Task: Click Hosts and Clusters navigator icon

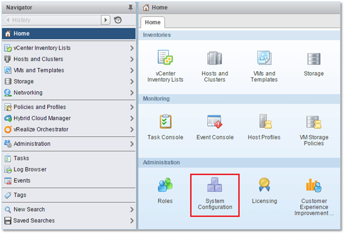Action: coord(7,59)
